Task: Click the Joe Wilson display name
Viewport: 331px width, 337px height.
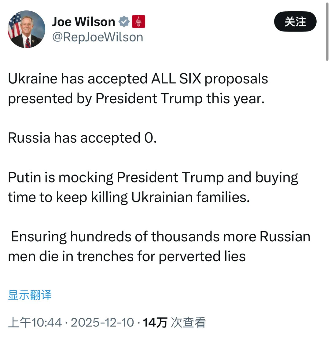Action: [x=83, y=22]
